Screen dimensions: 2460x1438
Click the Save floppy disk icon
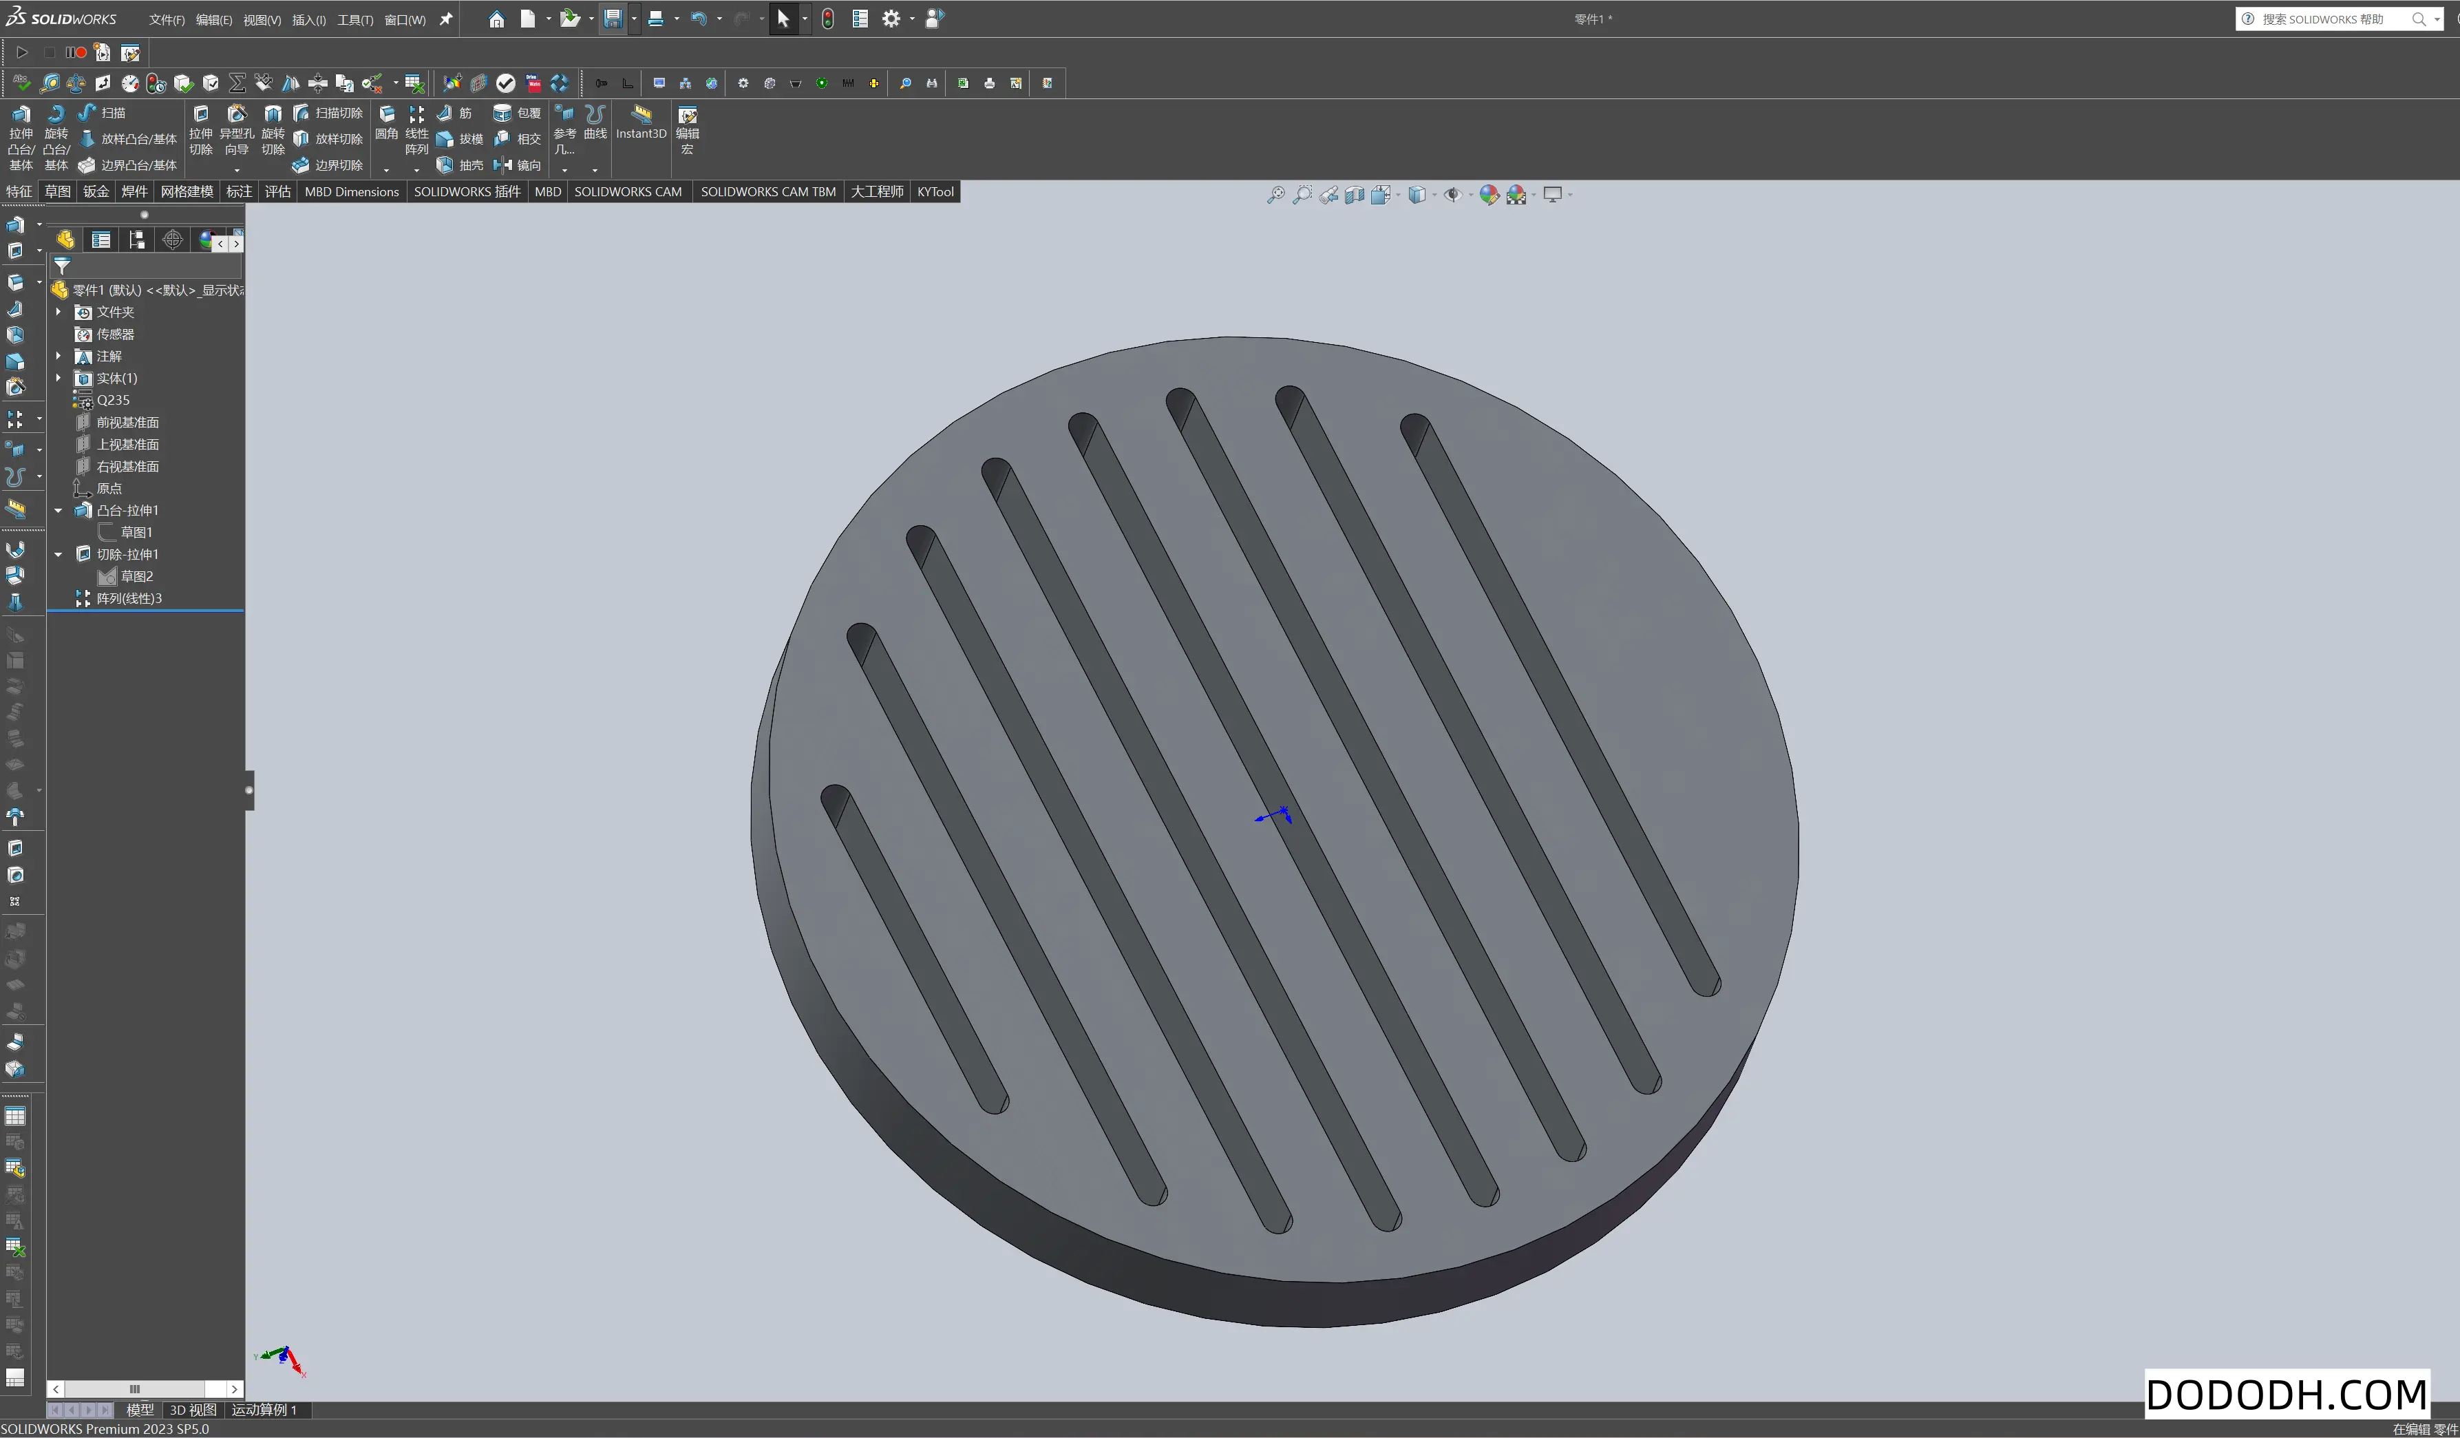(x=613, y=19)
